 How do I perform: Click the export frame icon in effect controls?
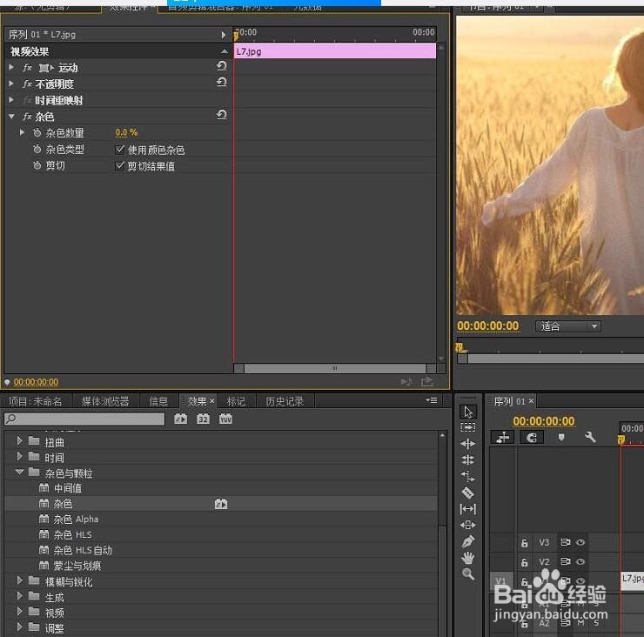pyautogui.click(x=427, y=382)
